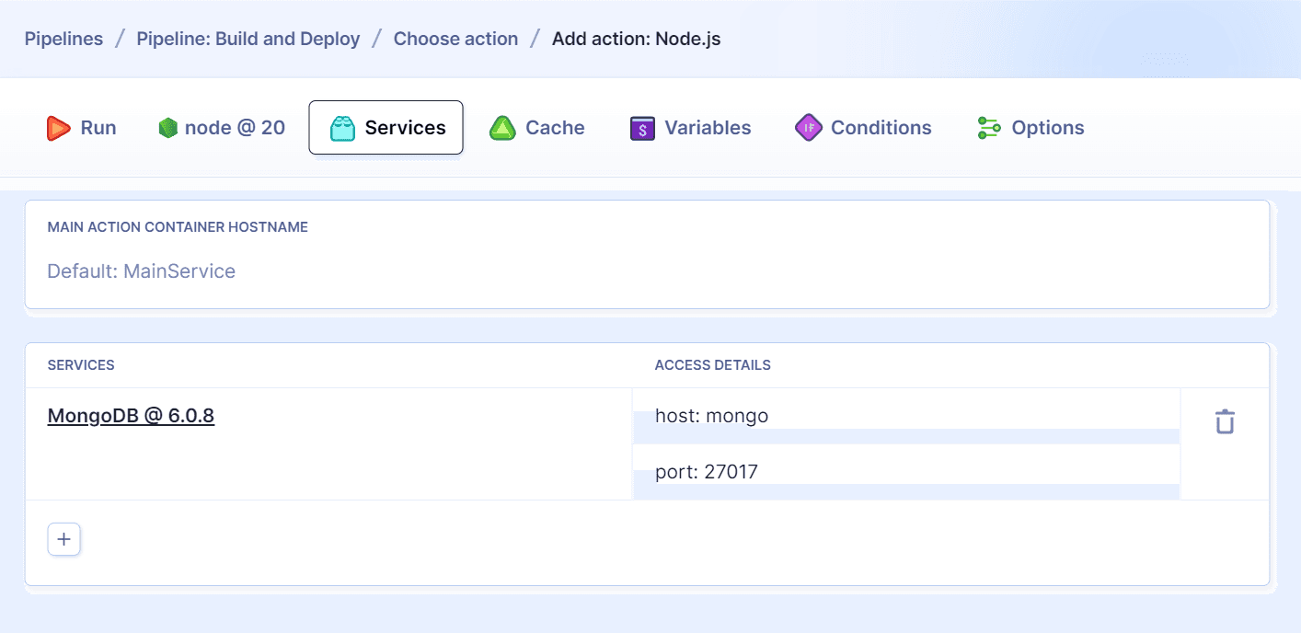Go back to Choose action page
The image size is (1301, 633).
coord(455,39)
